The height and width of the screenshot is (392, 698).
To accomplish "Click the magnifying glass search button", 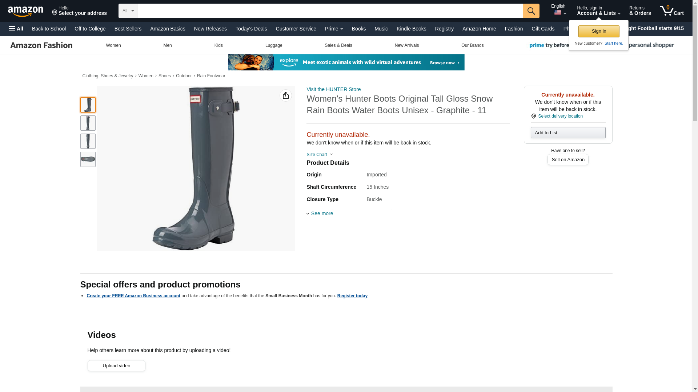I will tap(531, 11).
